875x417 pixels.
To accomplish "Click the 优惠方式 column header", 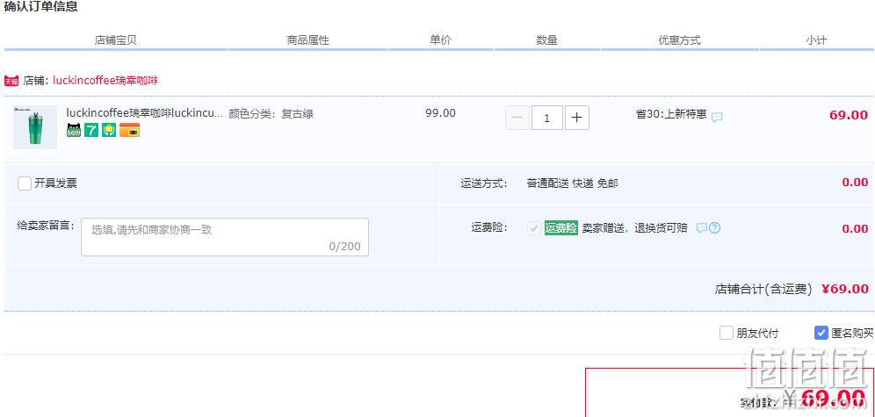I will (x=680, y=40).
